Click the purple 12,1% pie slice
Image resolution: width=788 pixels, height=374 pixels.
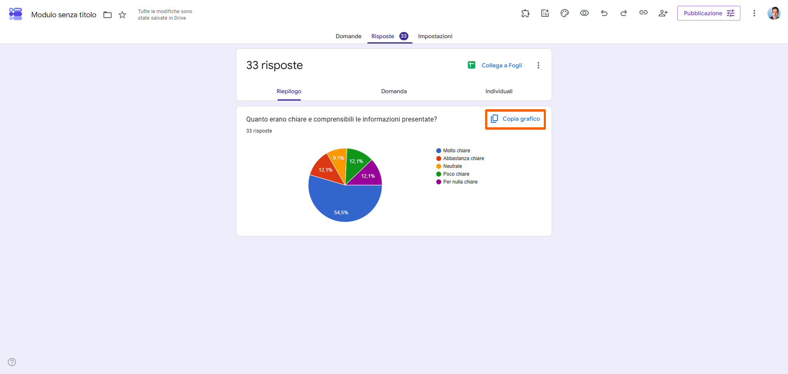tap(368, 176)
